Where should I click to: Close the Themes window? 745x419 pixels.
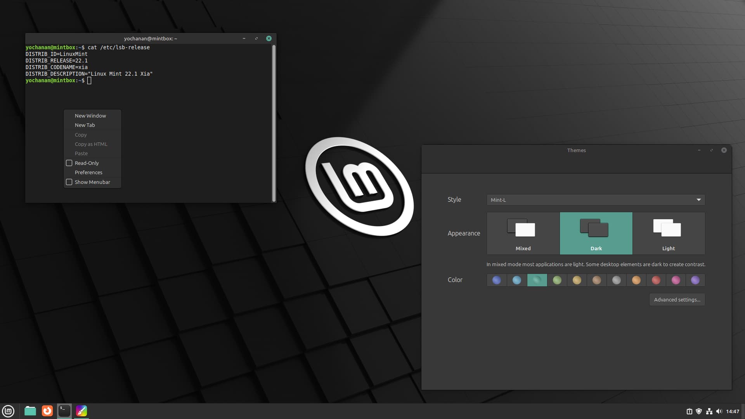tap(724, 150)
